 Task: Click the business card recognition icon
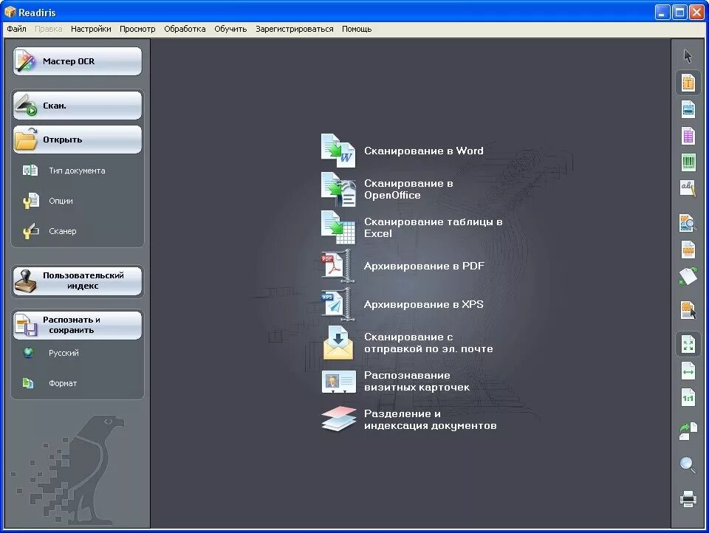click(338, 382)
